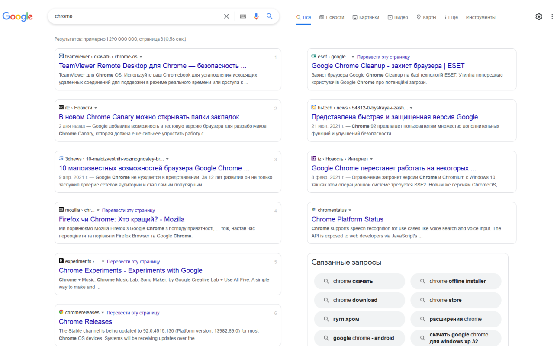
Task: Select the Все tab
Action: click(x=303, y=17)
